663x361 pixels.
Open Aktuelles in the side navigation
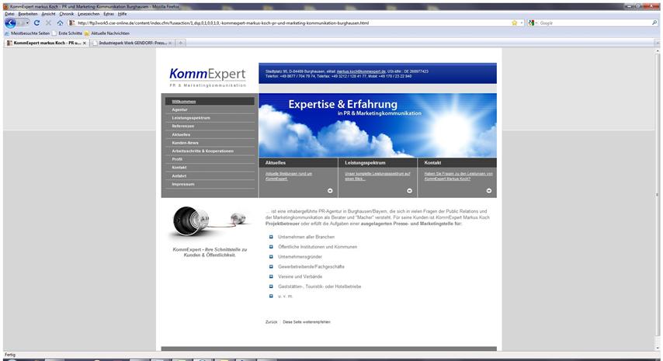(181, 134)
